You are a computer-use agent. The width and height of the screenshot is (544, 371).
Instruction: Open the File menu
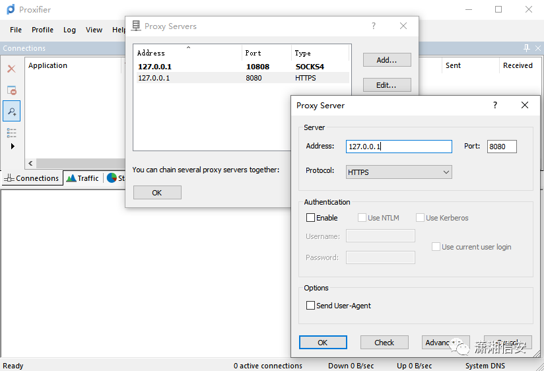tap(16, 30)
